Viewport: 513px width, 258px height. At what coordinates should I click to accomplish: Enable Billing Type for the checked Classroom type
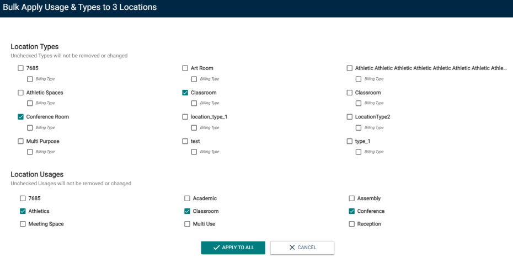(x=194, y=103)
